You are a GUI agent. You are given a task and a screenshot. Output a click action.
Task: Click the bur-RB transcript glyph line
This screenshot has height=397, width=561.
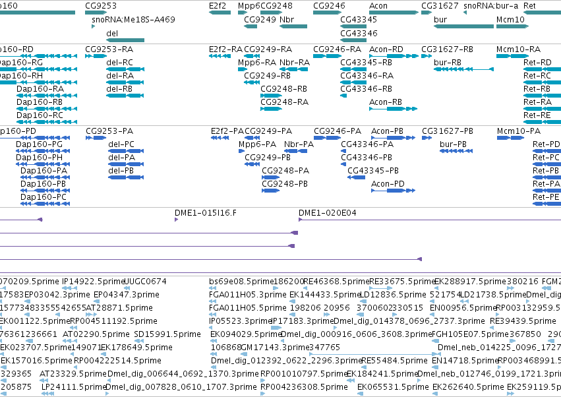[463, 69]
